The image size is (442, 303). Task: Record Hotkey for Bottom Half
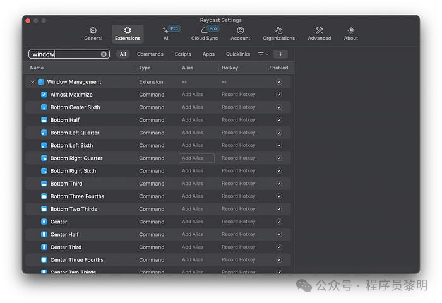coord(239,120)
